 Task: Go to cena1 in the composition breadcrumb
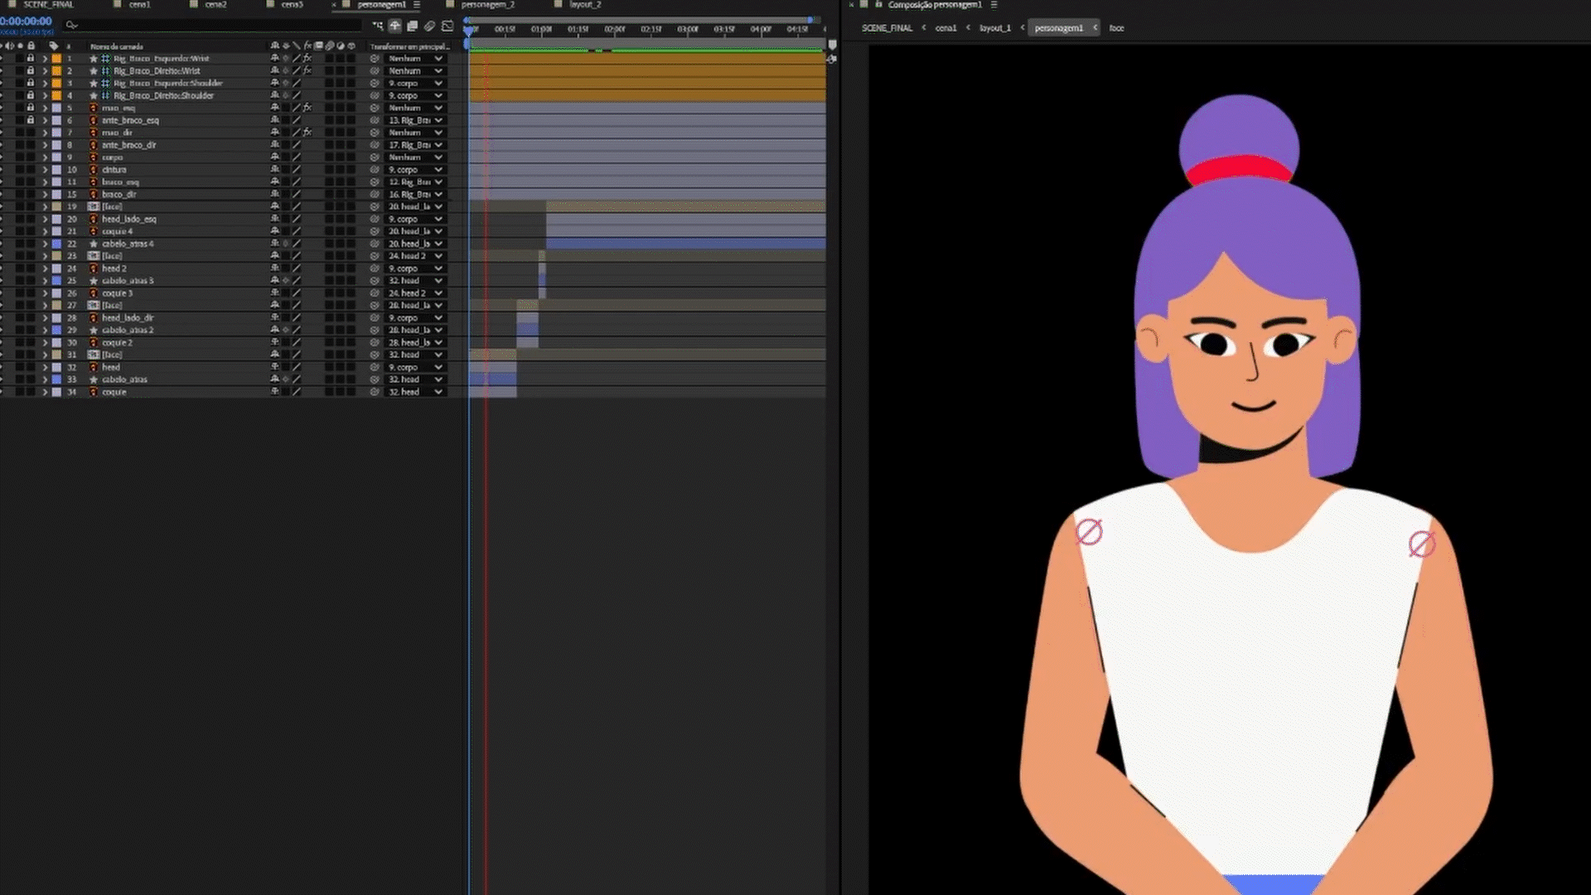click(945, 28)
